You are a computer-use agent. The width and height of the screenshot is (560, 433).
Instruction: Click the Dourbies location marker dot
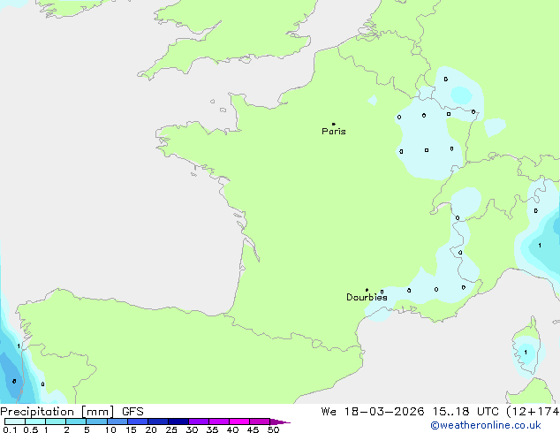pos(367,290)
